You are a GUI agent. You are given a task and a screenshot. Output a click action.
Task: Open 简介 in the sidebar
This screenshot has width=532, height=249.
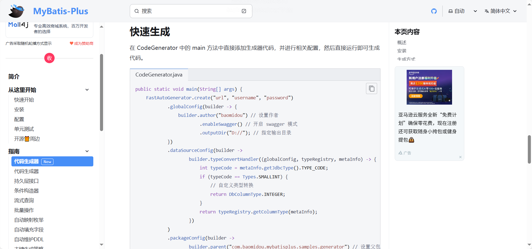[x=14, y=77]
